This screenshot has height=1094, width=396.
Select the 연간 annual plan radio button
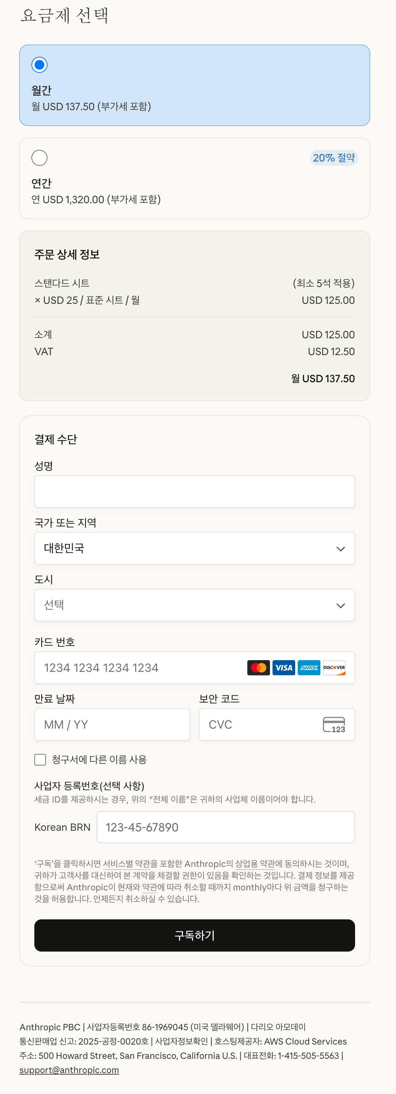39,158
